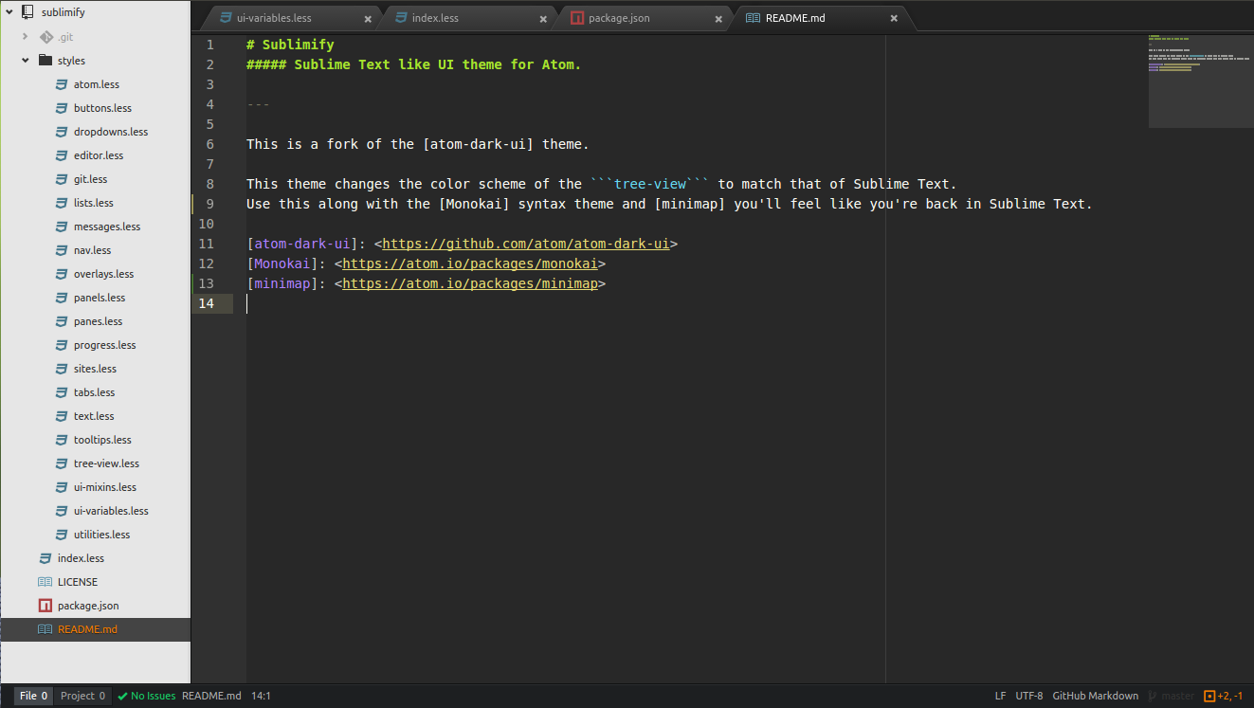This screenshot has width=1254, height=708.
Task: Click the CSS icon beside dropdowns.less
Action: pyautogui.click(x=61, y=132)
